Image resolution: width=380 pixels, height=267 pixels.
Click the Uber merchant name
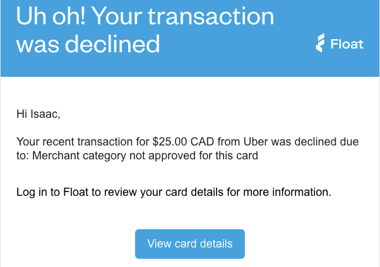tap(256, 142)
